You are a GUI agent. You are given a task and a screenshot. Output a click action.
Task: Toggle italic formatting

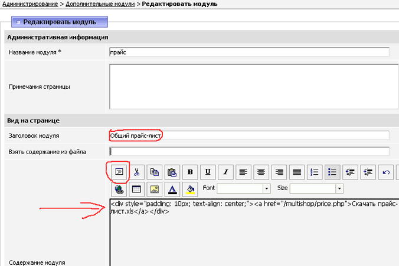pyautogui.click(x=225, y=172)
